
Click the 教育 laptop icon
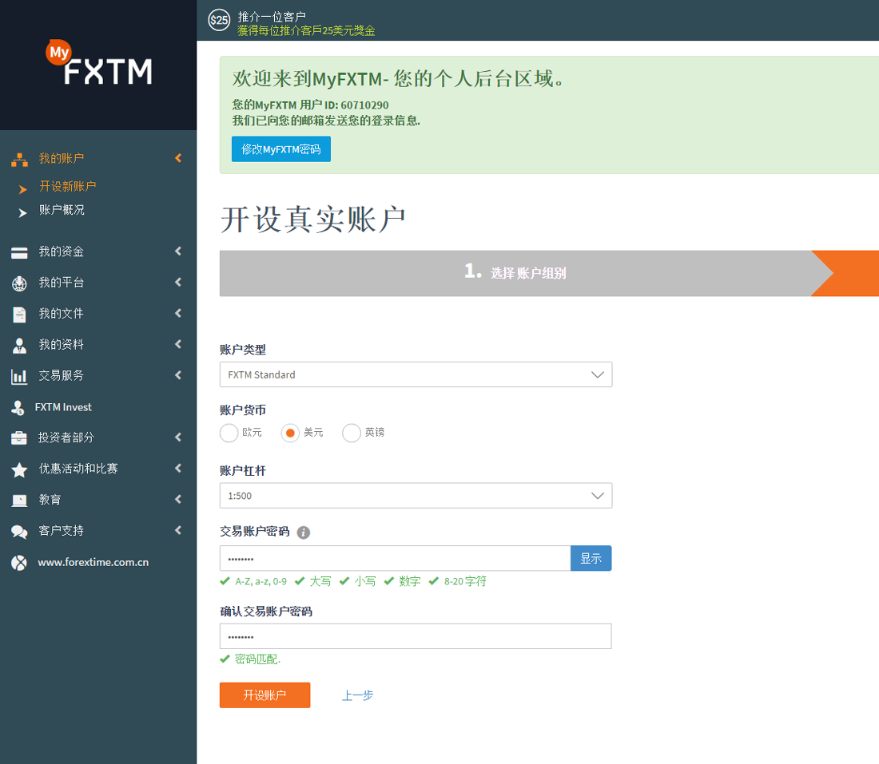(x=20, y=501)
